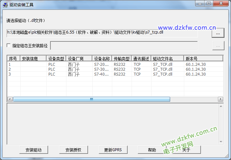This screenshot has width=231, height=160.
Task: Click the 版本号 column header
Action: pos(203,59)
